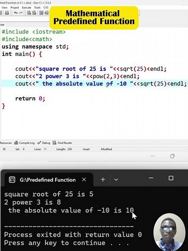Open a new terminal tab with plus
Viewport: 188px width, 251px height.
(x=103, y=180)
